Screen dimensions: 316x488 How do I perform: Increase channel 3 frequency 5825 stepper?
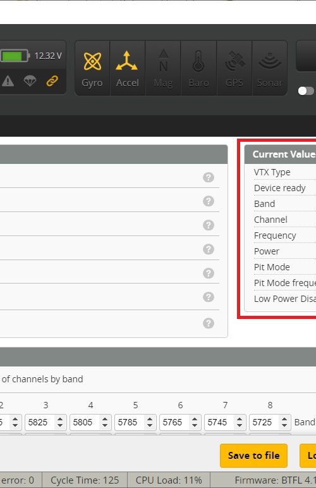click(60, 419)
